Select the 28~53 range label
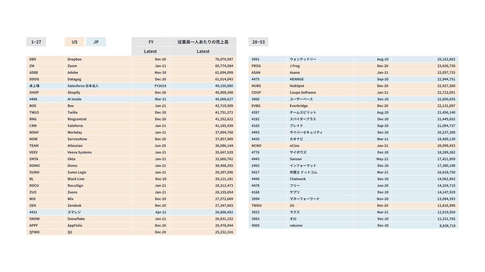Image resolution: width=485 pixels, height=272 pixels. pyautogui.click(x=258, y=42)
